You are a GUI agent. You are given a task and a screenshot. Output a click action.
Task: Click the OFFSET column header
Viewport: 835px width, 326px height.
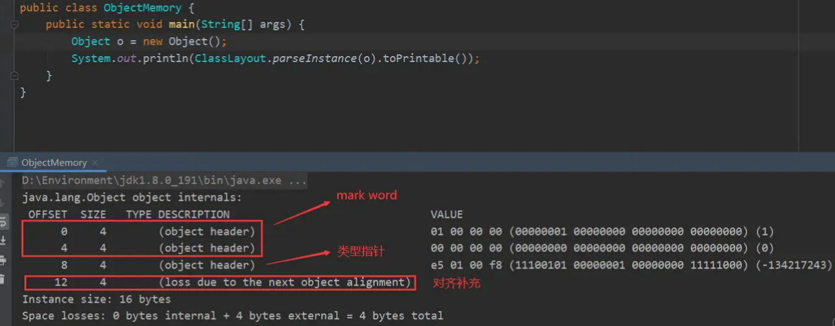click(48, 215)
